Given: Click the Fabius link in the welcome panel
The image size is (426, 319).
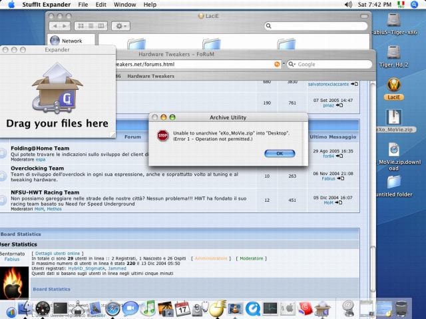Looking at the screenshot, I should tap(12, 259).
